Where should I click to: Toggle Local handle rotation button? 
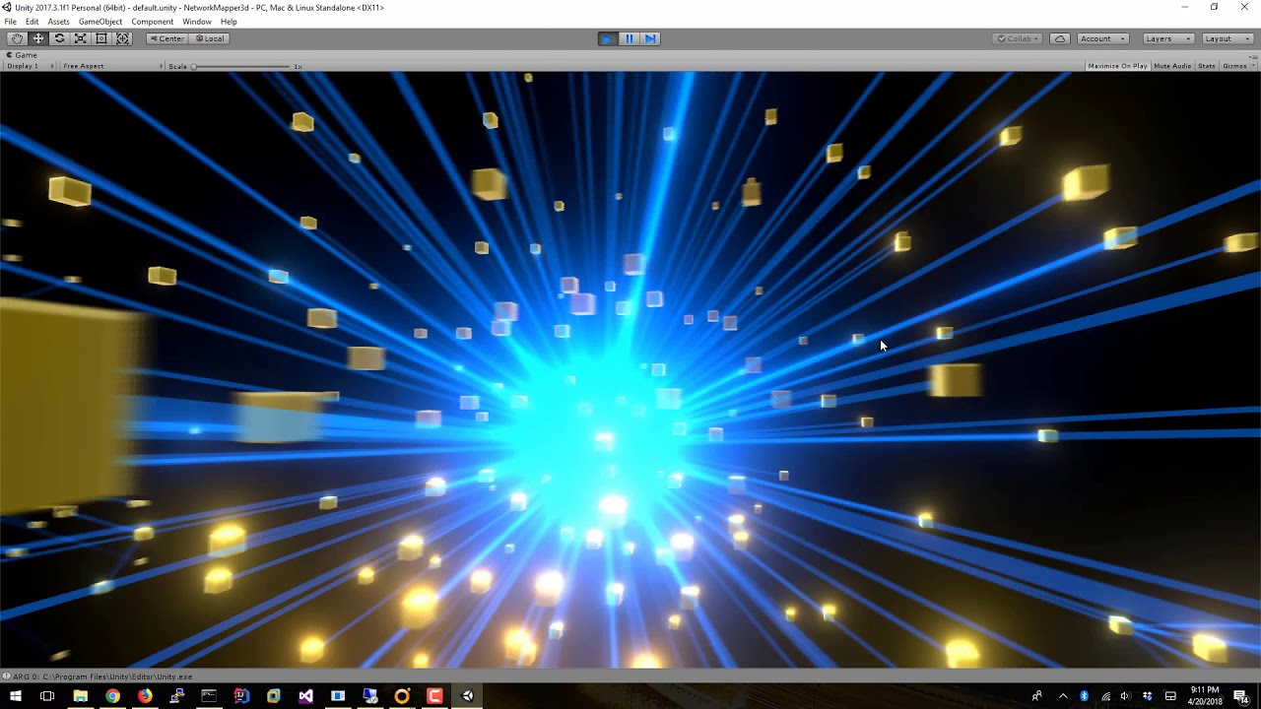click(209, 38)
